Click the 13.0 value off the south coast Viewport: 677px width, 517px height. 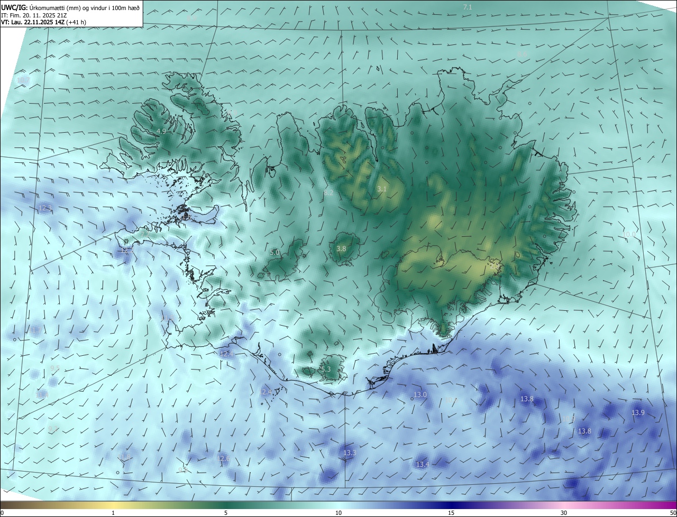coord(420,394)
